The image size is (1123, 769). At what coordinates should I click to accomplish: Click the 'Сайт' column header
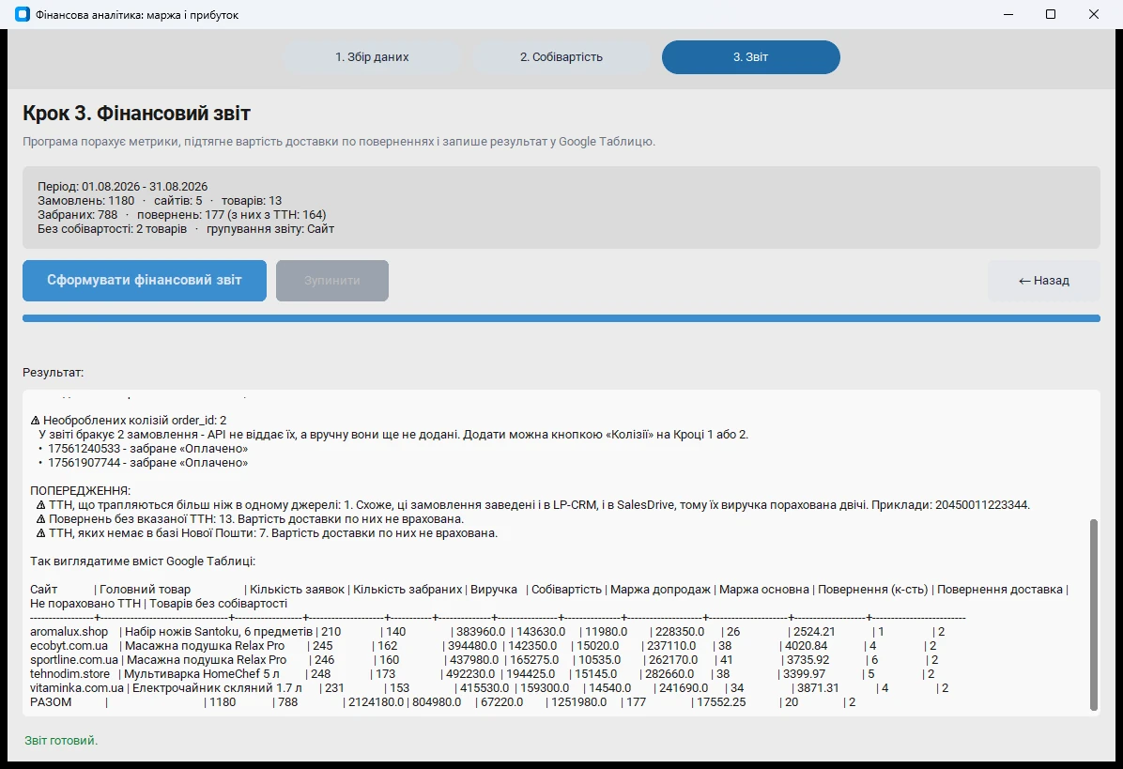click(x=44, y=590)
